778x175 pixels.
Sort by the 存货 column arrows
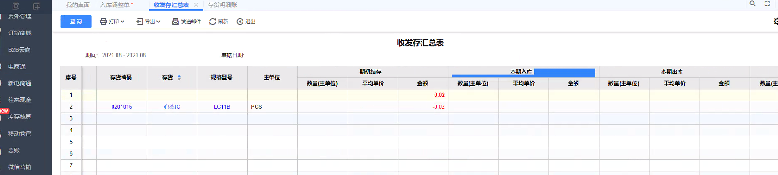[x=179, y=78]
